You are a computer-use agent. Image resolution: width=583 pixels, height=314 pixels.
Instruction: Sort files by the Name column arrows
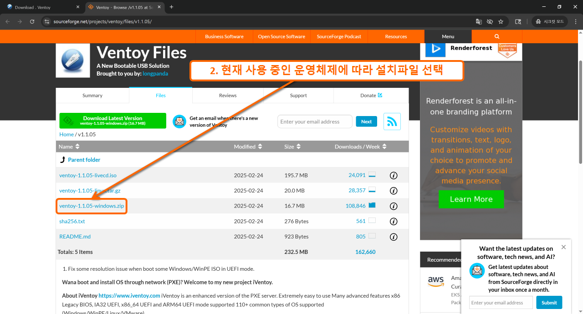coord(77,146)
